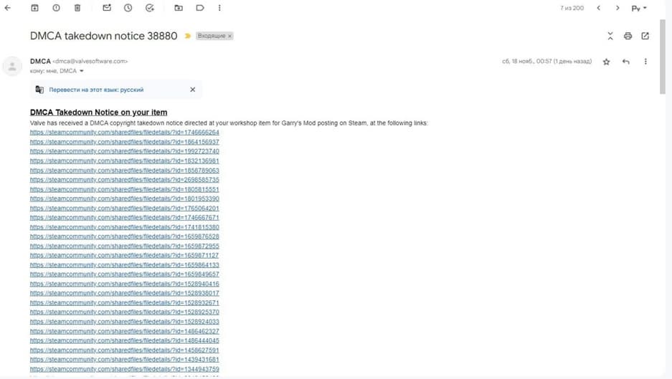
Task: Open the top toolbar more-options menu
Action: click(x=219, y=8)
